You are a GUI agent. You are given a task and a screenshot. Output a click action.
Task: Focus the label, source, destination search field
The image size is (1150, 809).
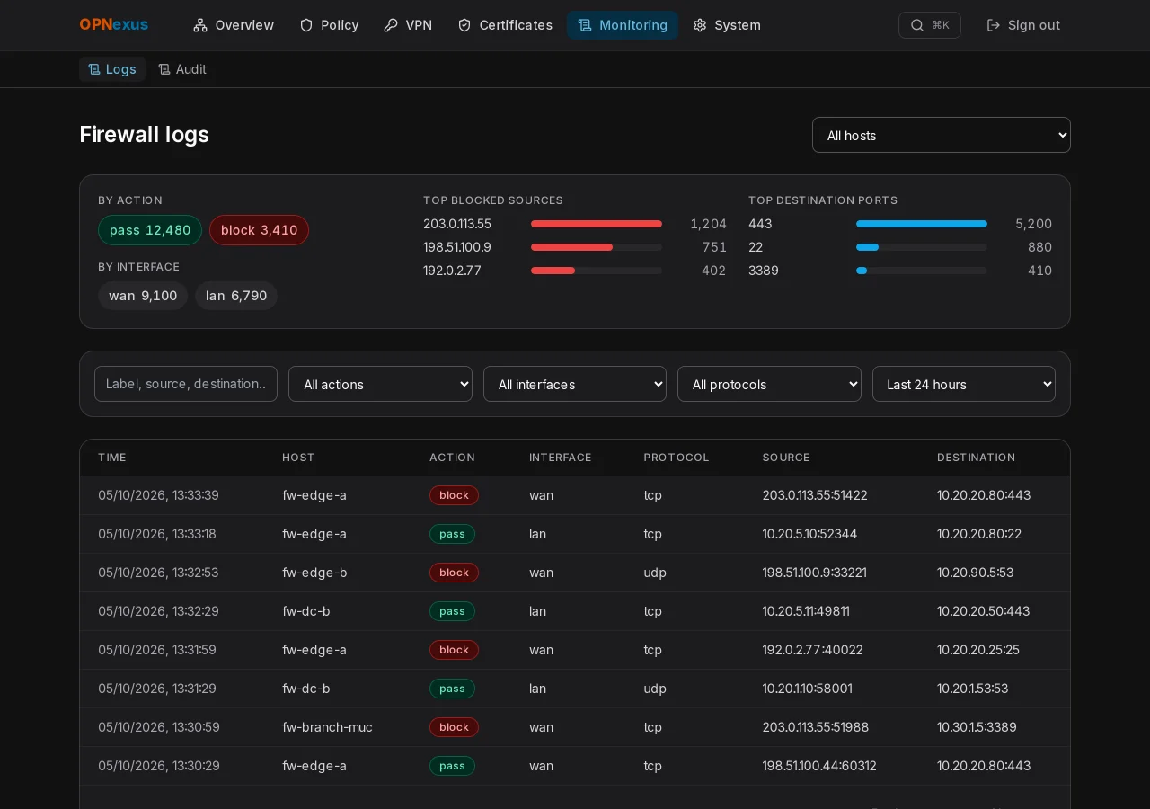tap(186, 384)
